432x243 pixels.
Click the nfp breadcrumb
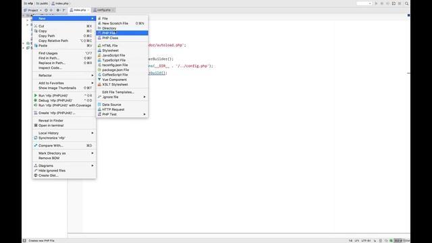(28, 3)
